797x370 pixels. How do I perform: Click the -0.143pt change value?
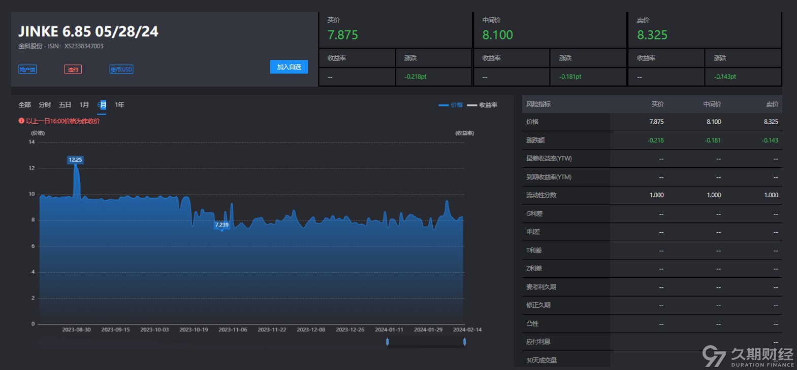(x=725, y=77)
